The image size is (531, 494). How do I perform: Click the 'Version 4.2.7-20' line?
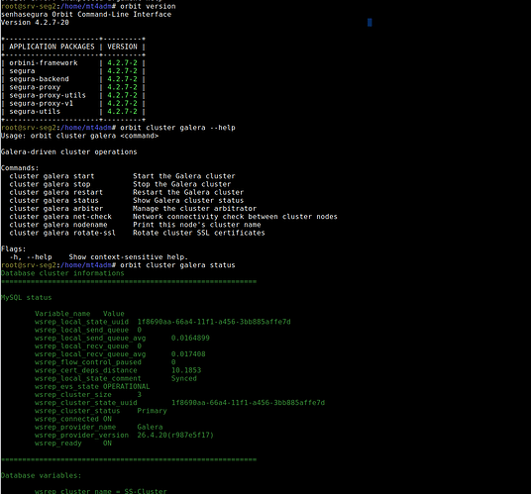coord(35,23)
